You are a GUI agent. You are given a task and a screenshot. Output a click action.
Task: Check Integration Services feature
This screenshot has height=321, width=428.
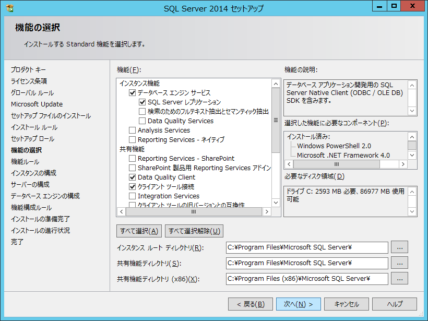tap(133, 196)
